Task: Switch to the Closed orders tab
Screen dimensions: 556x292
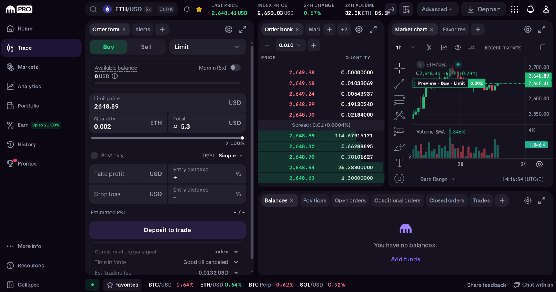Action: pos(447,200)
